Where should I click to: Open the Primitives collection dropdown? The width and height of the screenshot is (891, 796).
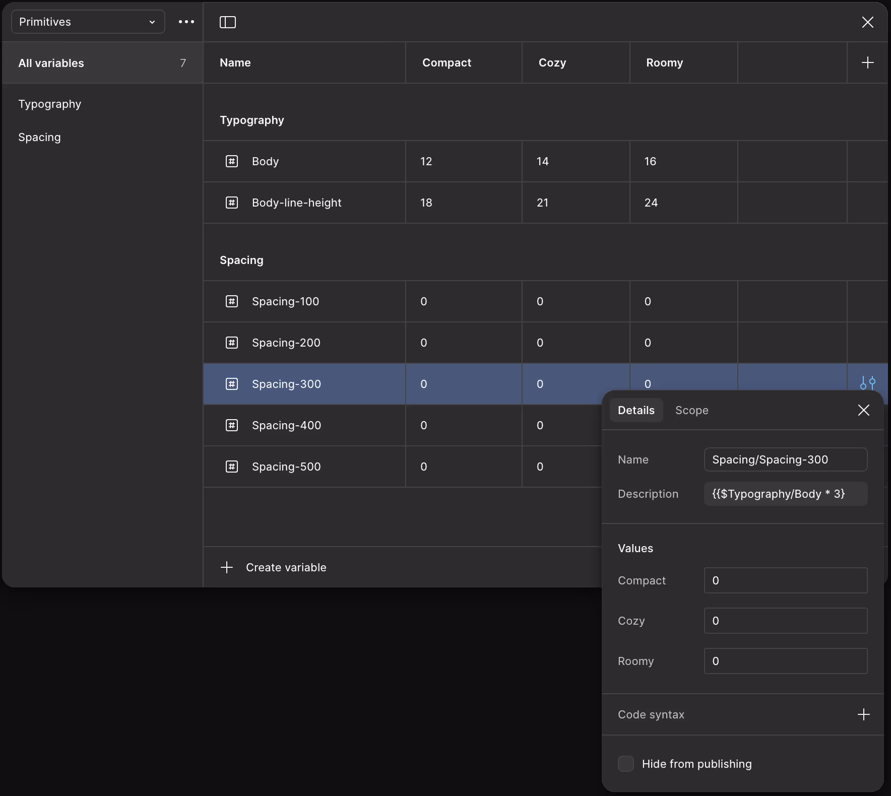click(88, 22)
